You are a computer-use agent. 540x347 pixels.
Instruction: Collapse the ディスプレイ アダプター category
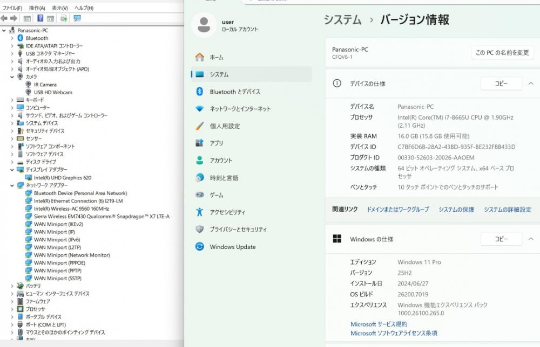12,170
